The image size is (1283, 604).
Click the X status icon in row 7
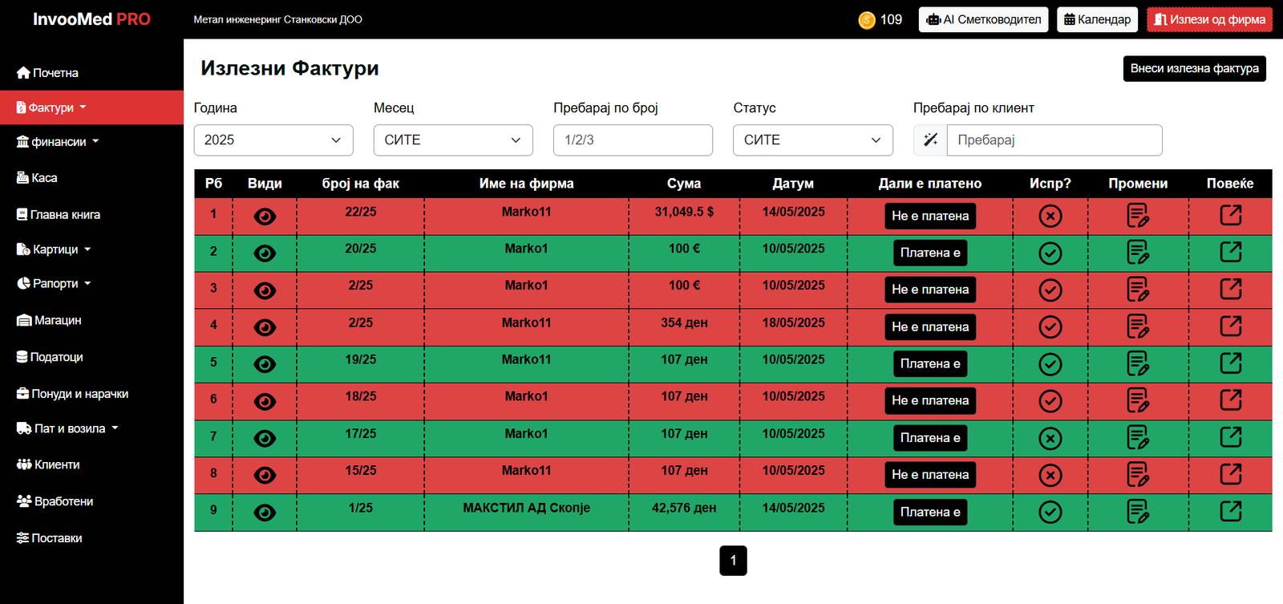1050,438
